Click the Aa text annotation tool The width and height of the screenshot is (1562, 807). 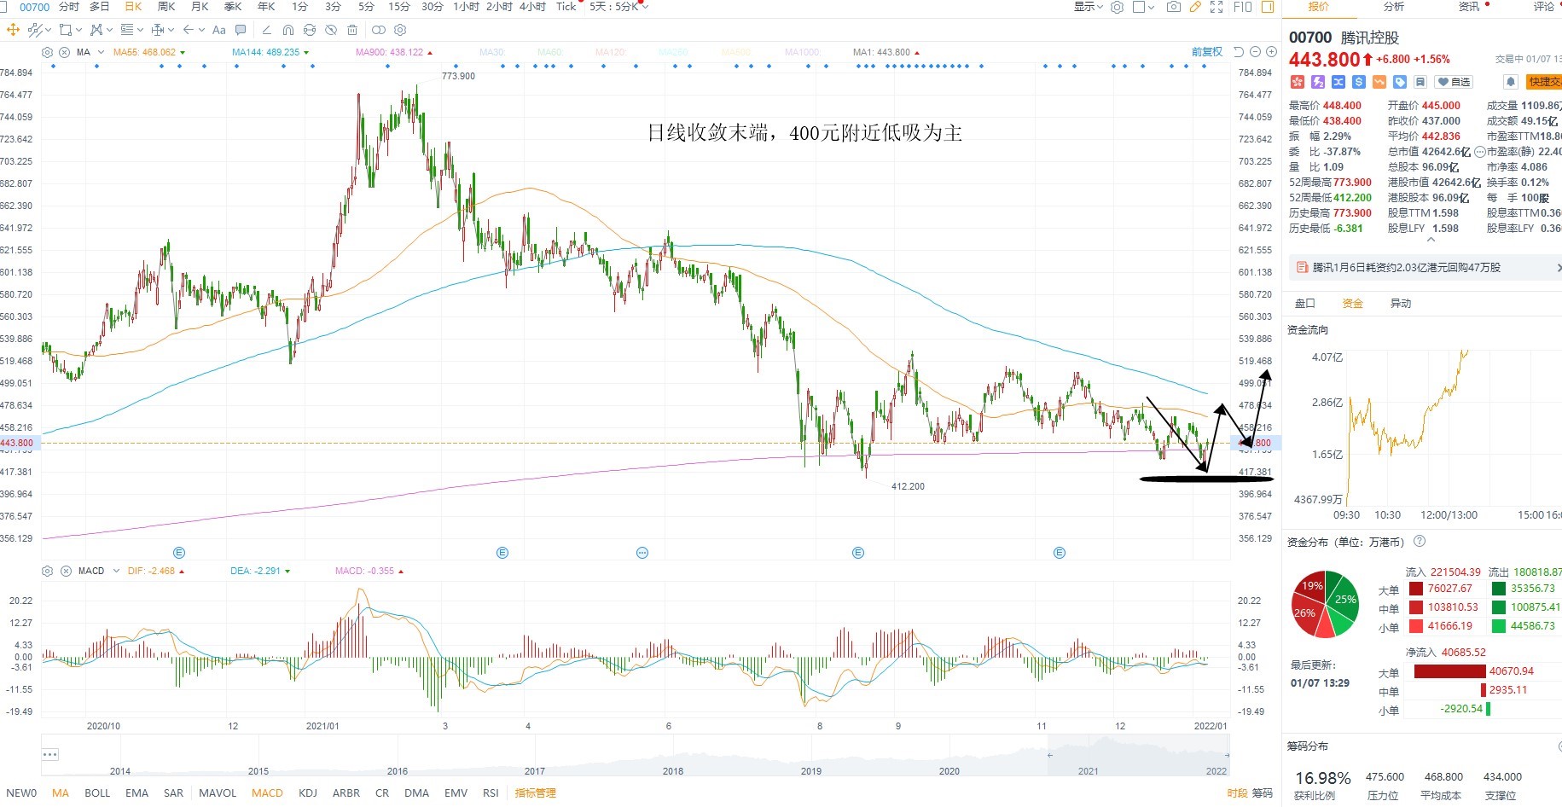coord(218,30)
